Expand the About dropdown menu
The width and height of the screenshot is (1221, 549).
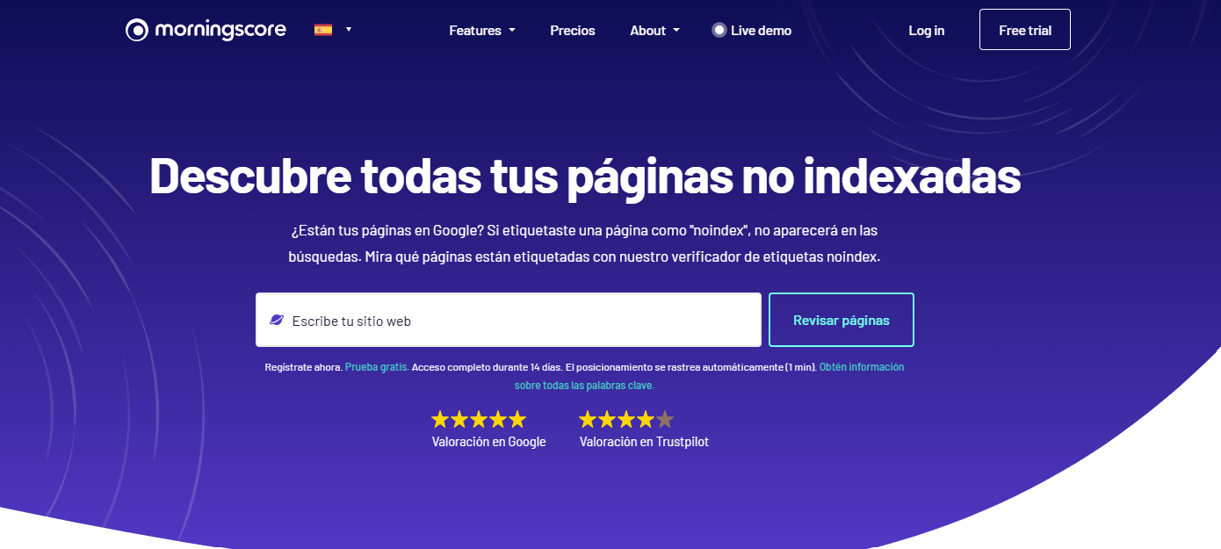[654, 31]
